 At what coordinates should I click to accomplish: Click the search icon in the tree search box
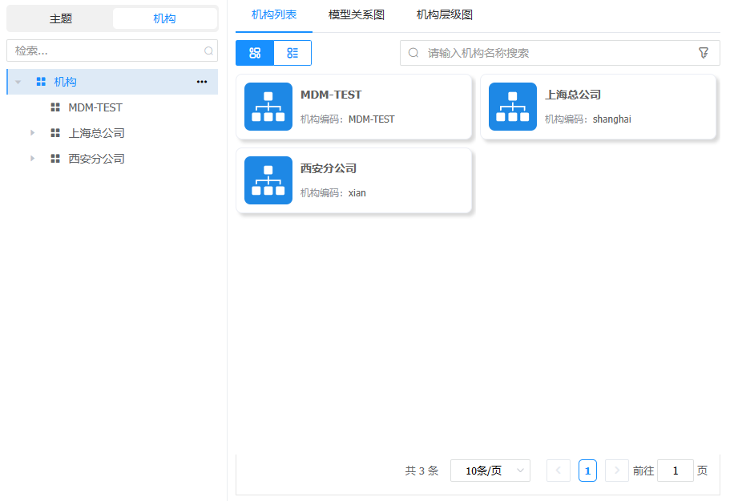pyautogui.click(x=208, y=51)
